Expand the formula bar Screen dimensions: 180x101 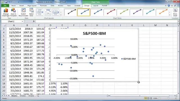(x=178, y=21)
